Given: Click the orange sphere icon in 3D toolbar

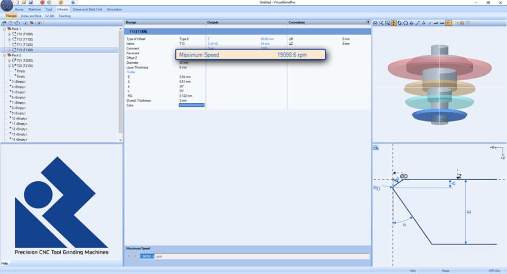Looking at the screenshot, I should (x=462, y=23).
